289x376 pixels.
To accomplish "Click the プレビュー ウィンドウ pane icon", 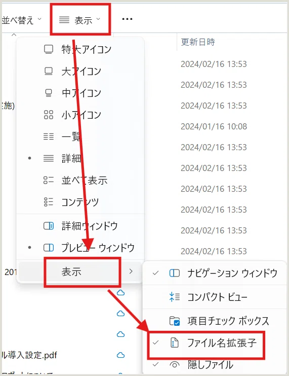I will [x=49, y=248].
